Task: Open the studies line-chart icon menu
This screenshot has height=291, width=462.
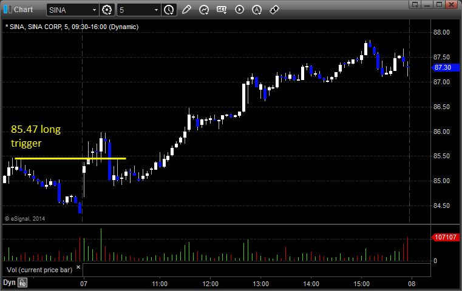Action: point(204,10)
